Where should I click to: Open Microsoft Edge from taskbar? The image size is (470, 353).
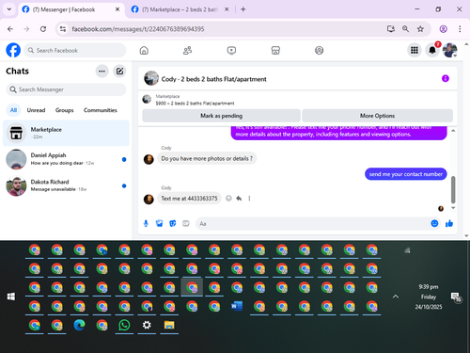(x=79, y=325)
